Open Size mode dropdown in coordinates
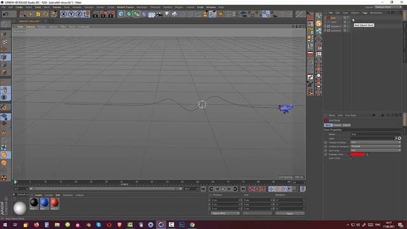407x229 pixels. tap(257, 213)
